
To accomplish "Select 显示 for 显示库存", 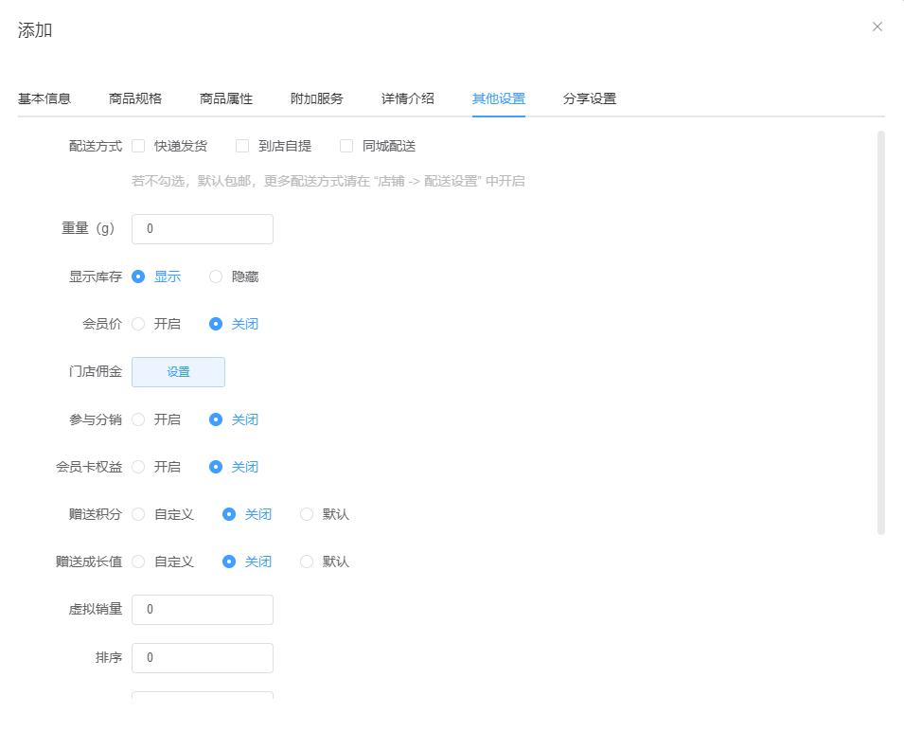I will pyautogui.click(x=138, y=276).
